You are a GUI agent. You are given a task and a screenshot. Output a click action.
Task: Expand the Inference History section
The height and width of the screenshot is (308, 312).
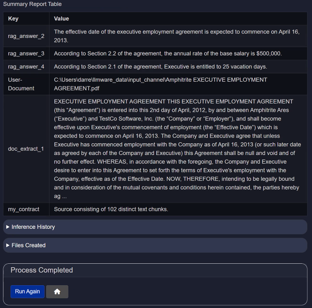[33, 227]
